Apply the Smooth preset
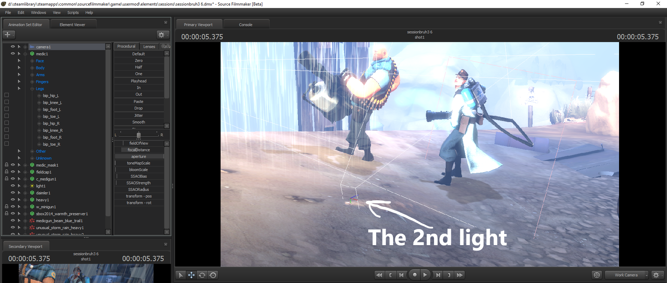 139,122
